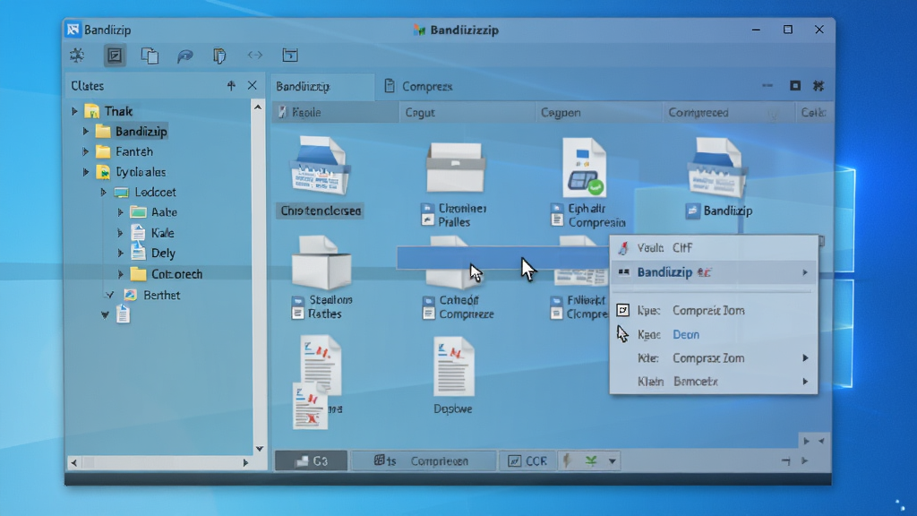Choose Veule Clff in context menu

(714, 247)
